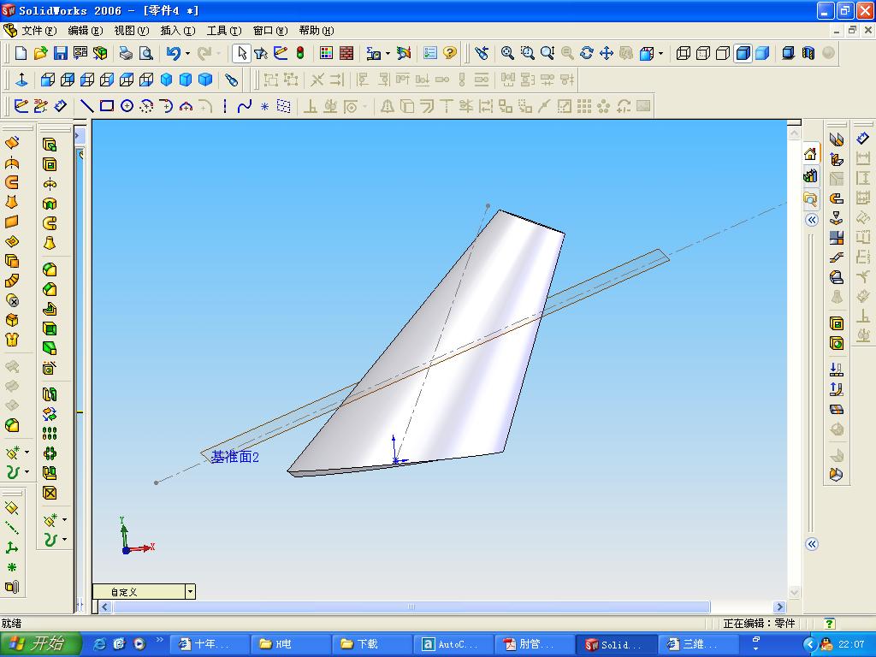Open the 编辑(E) menu
Image resolution: width=876 pixels, height=657 pixels.
[85, 31]
